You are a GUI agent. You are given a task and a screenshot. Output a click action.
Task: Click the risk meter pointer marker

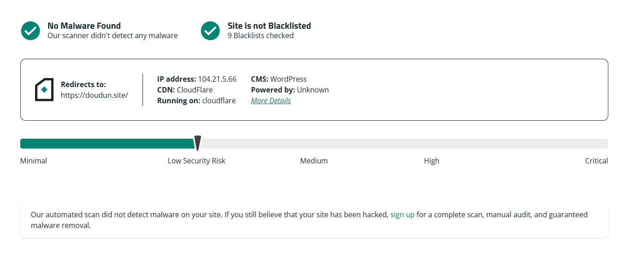click(197, 143)
